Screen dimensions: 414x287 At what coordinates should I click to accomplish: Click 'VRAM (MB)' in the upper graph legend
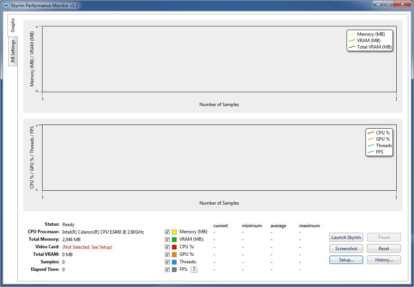pos(368,41)
